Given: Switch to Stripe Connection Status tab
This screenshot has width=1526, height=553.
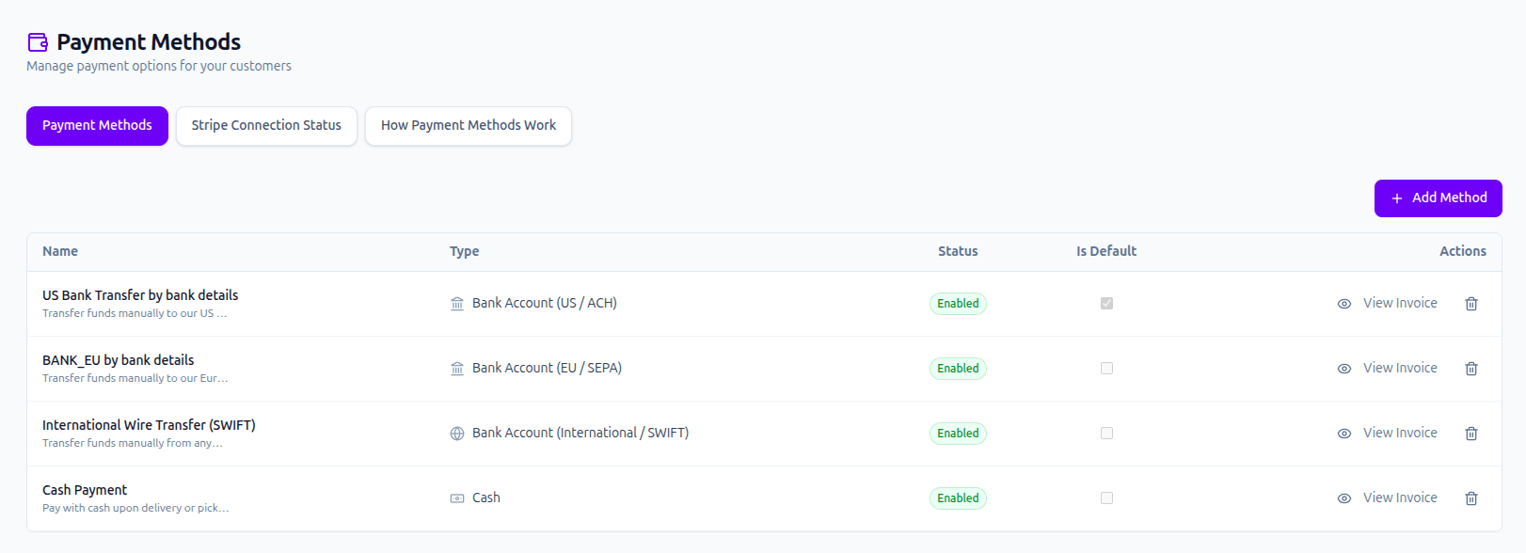Looking at the screenshot, I should [266, 126].
